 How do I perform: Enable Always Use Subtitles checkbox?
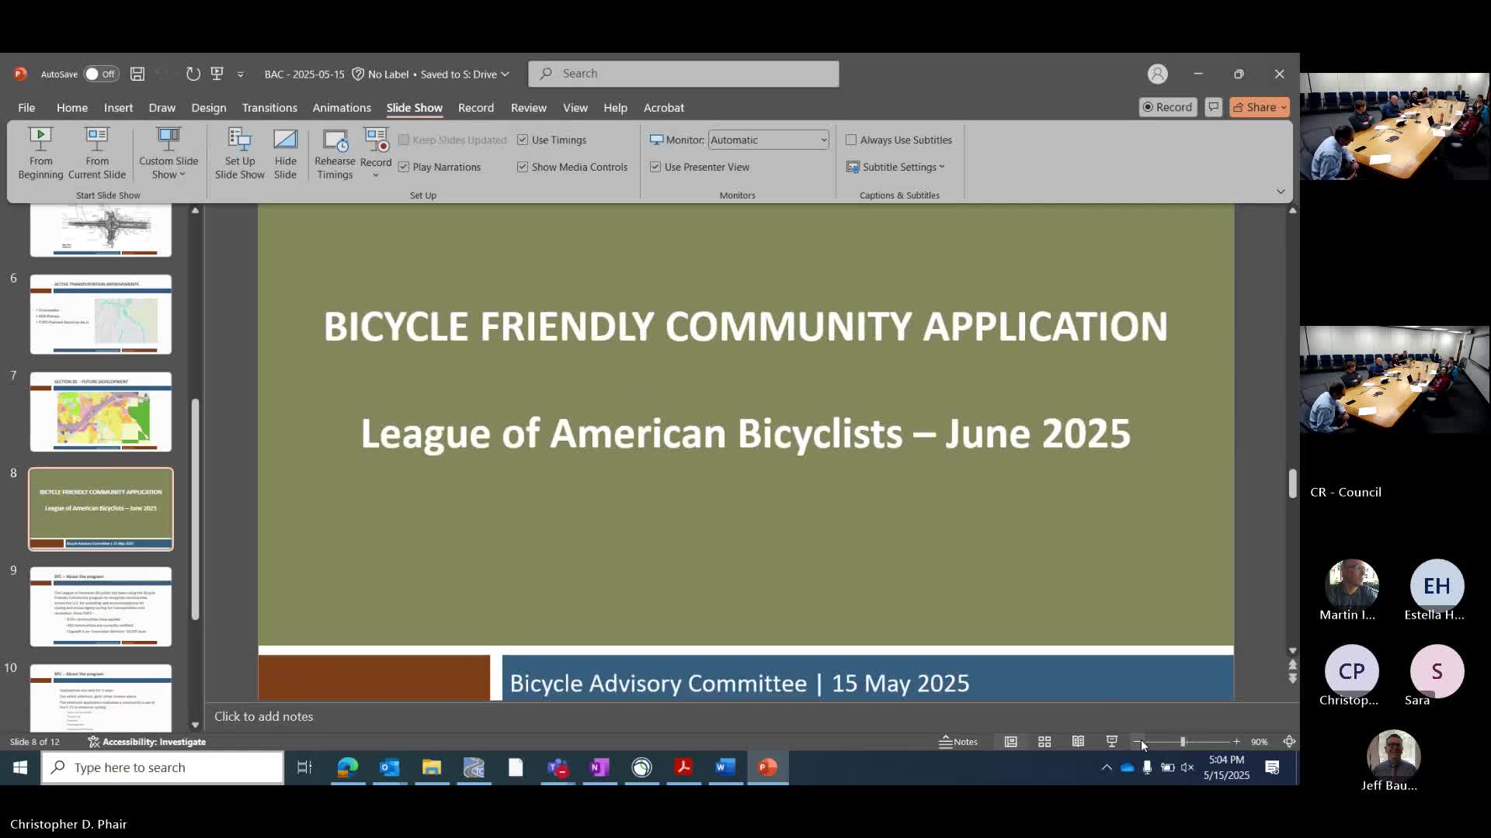[851, 140]
